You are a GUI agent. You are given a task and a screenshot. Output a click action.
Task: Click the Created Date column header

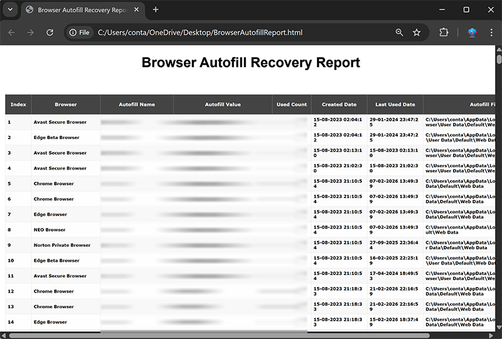(339, 105)
